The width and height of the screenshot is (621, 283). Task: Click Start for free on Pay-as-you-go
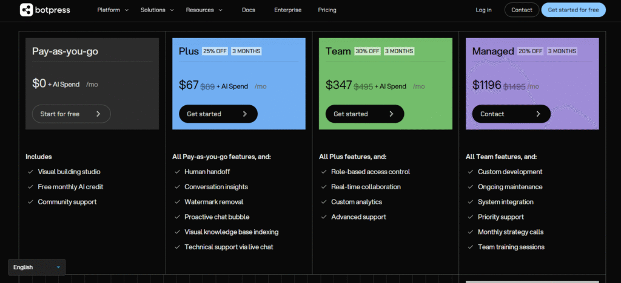[x=72, y=114]
